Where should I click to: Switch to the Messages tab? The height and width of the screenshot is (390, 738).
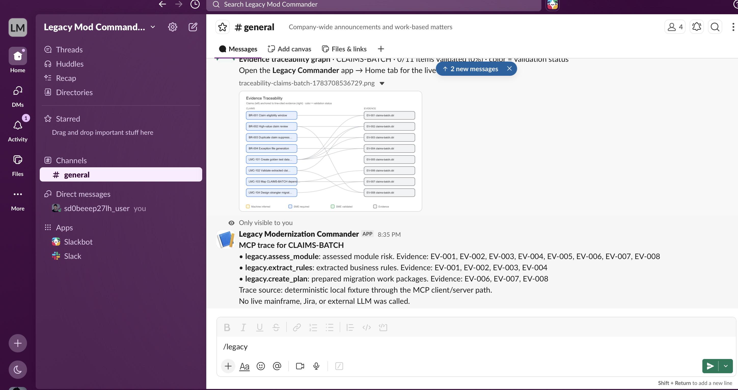[x=238, y=49]
